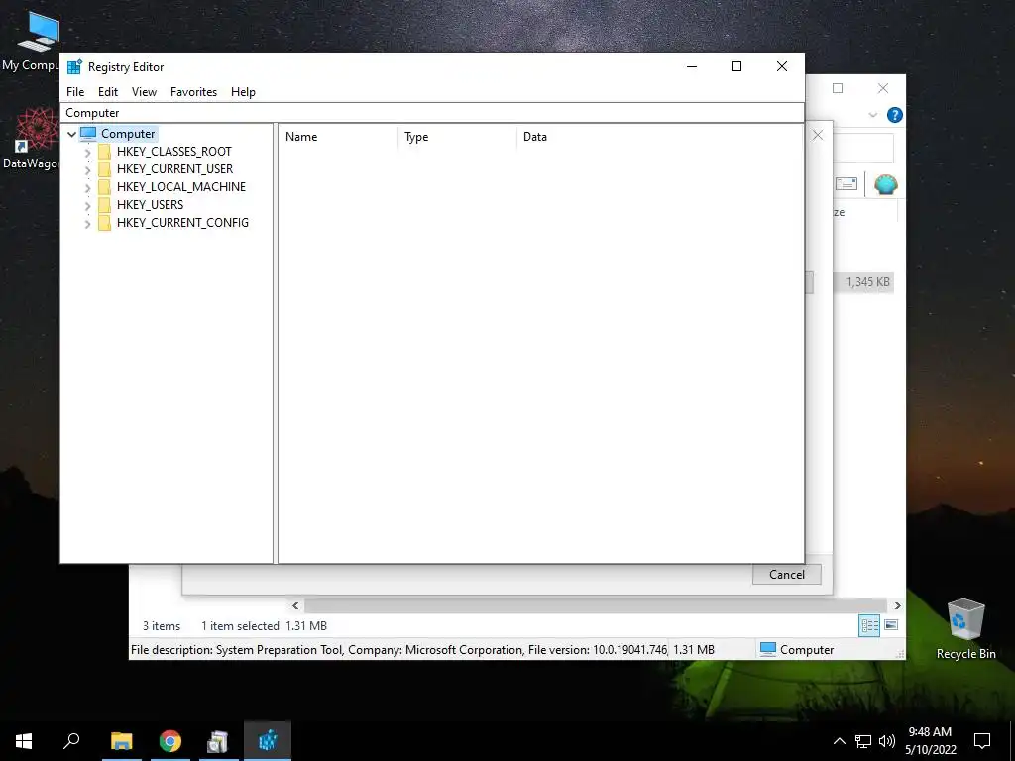The width and height of the screenshot is (1015, 761).
Task: Click the preview pane icon in Explorer toolbar
Action: 846,183
